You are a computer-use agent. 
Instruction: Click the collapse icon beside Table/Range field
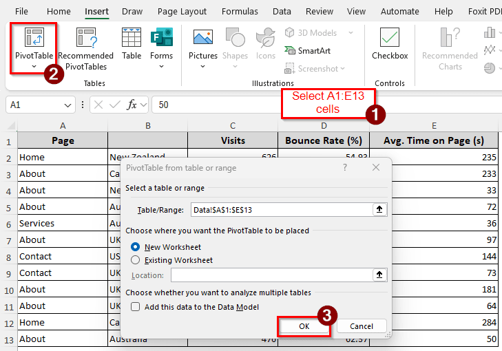(x=379, y=209)
